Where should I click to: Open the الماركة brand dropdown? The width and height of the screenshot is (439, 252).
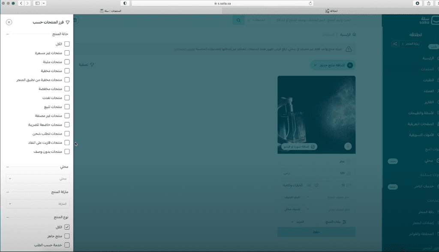point(38,204)
